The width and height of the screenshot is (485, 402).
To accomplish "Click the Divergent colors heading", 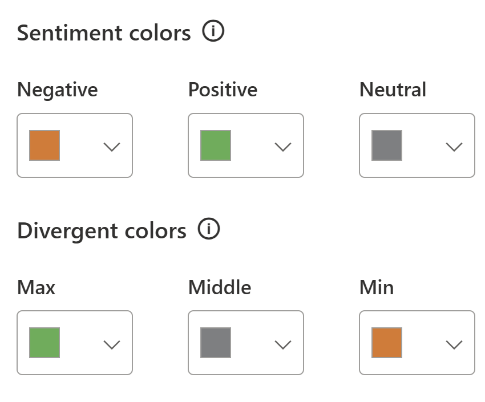I will coord(102,231).
